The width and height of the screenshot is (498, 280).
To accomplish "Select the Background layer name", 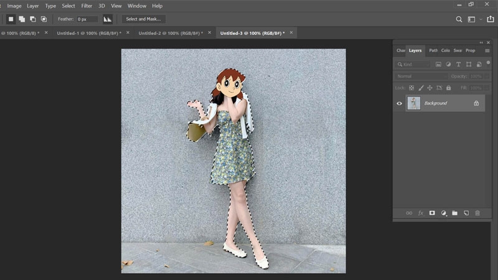I will [435, 103].
